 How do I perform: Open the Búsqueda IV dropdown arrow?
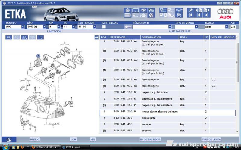(x=170, y=27)
